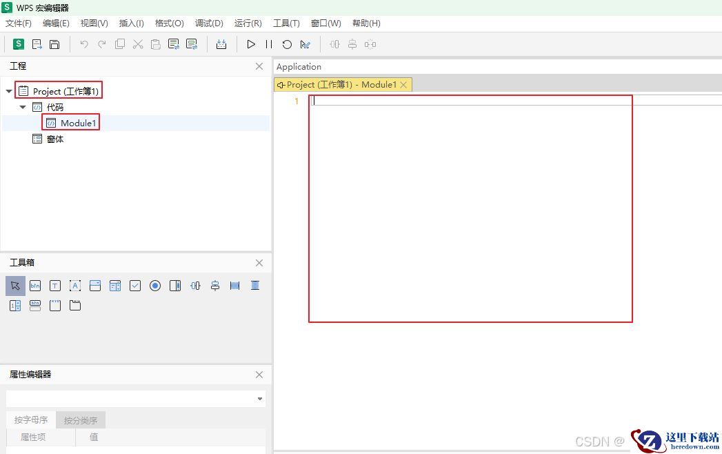Click the Copy icon in the toolbar
The image size is (722, 454).
tap(120, 44)
